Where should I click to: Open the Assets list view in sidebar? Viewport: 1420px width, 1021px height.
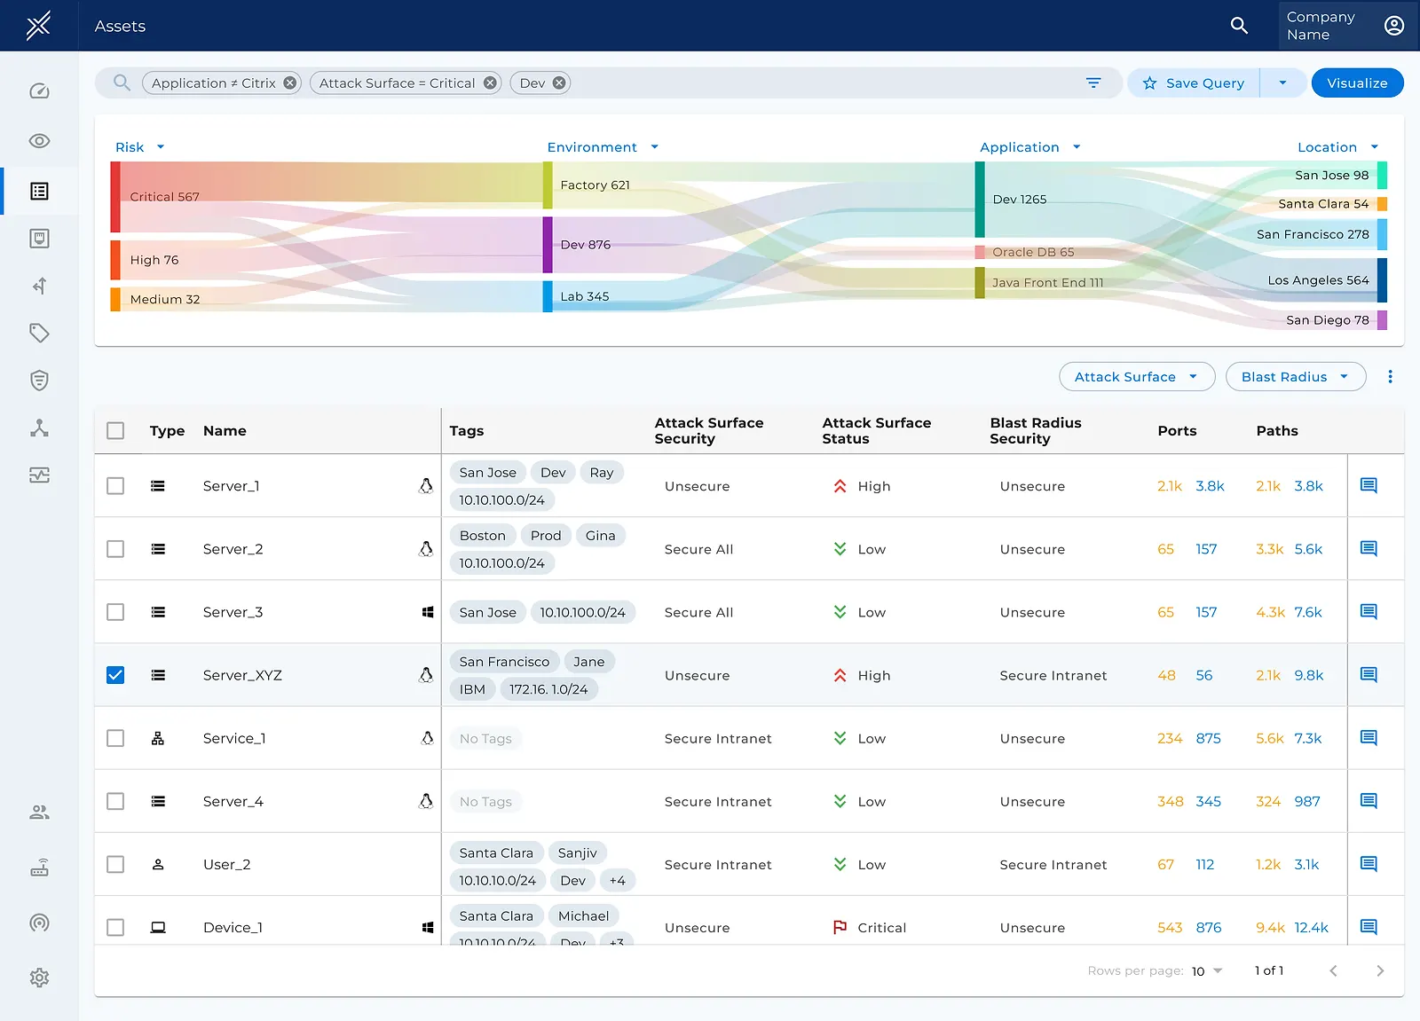pos(39,192)
